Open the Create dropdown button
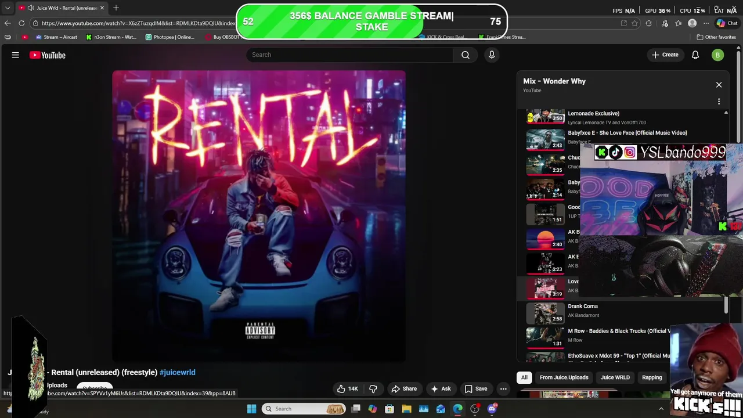Image resolution: width=743 pixels, height=418 pixels. click(665, 55)
